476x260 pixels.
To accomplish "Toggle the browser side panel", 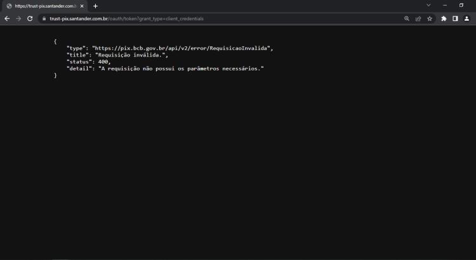I will [x=455, y=18].
